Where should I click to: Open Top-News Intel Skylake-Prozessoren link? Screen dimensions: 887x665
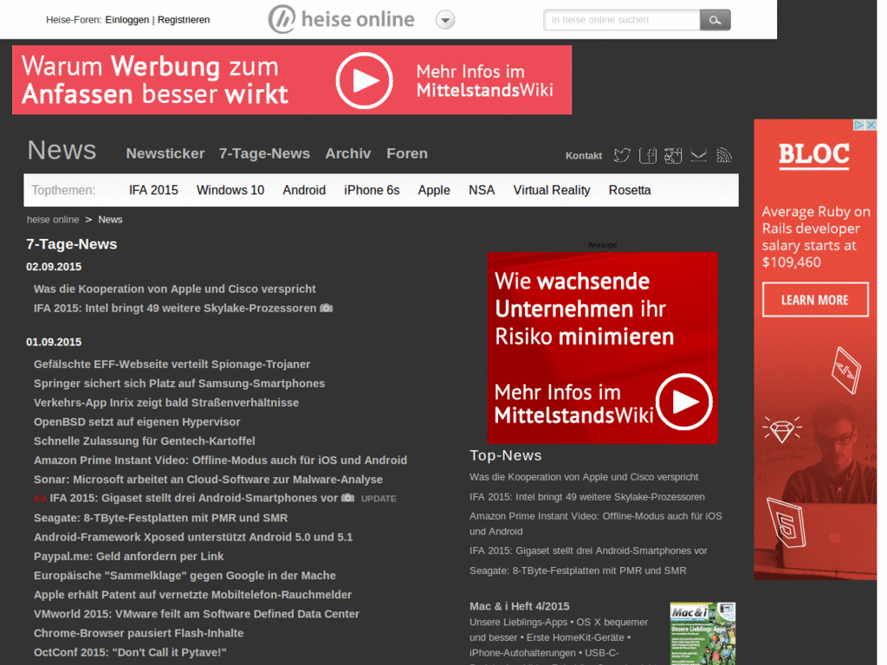tap(587, 497)
